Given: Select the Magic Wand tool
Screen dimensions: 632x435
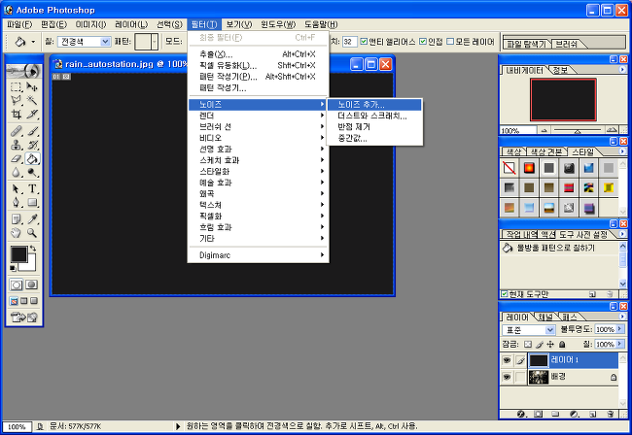Looking at the screenshot, I should (32, 101).
